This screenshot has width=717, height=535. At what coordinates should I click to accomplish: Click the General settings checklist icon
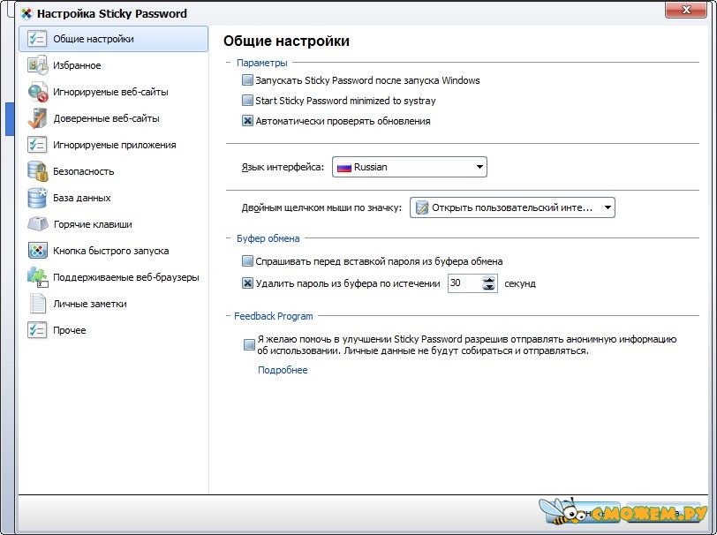[x=36, y=39]
